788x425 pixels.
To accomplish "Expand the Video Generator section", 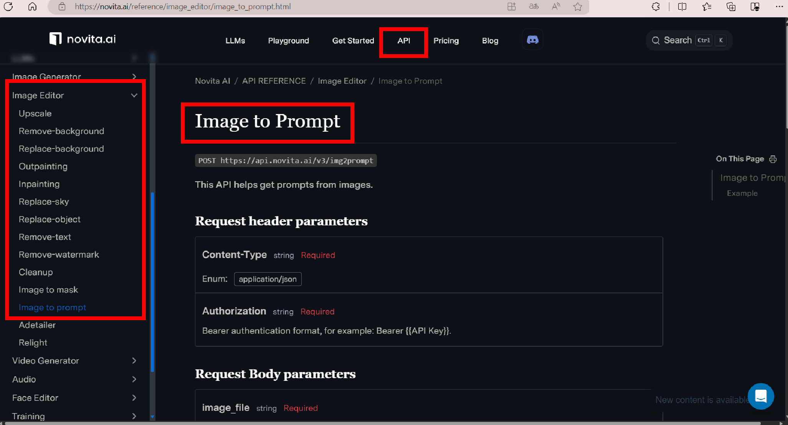I will coord(134,361).
